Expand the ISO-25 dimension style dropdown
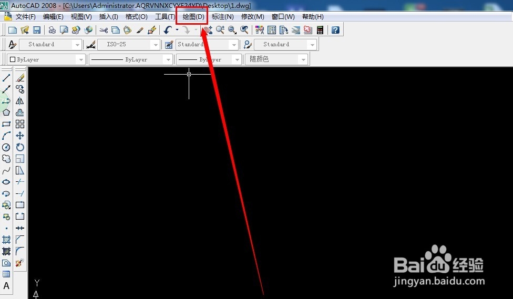Screen dimensions: 513x299 156,45
